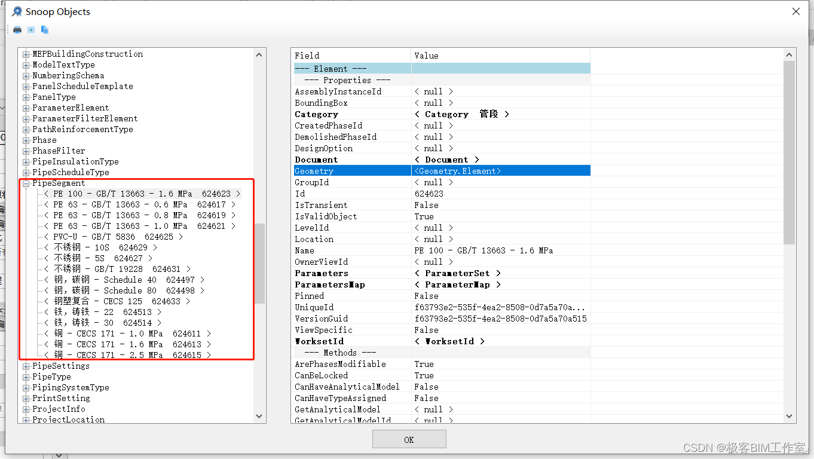This screenshot has width=814, height=459.
Task: Open the < Document > value link
Action: 447,160
